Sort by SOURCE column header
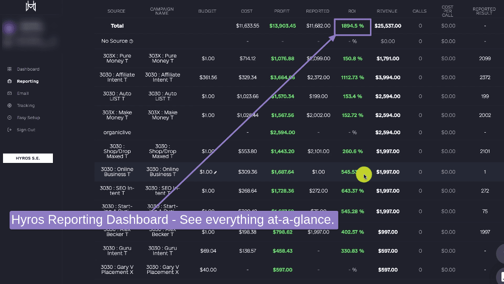The height and width of the screenshot is (284, 504). 116,11
